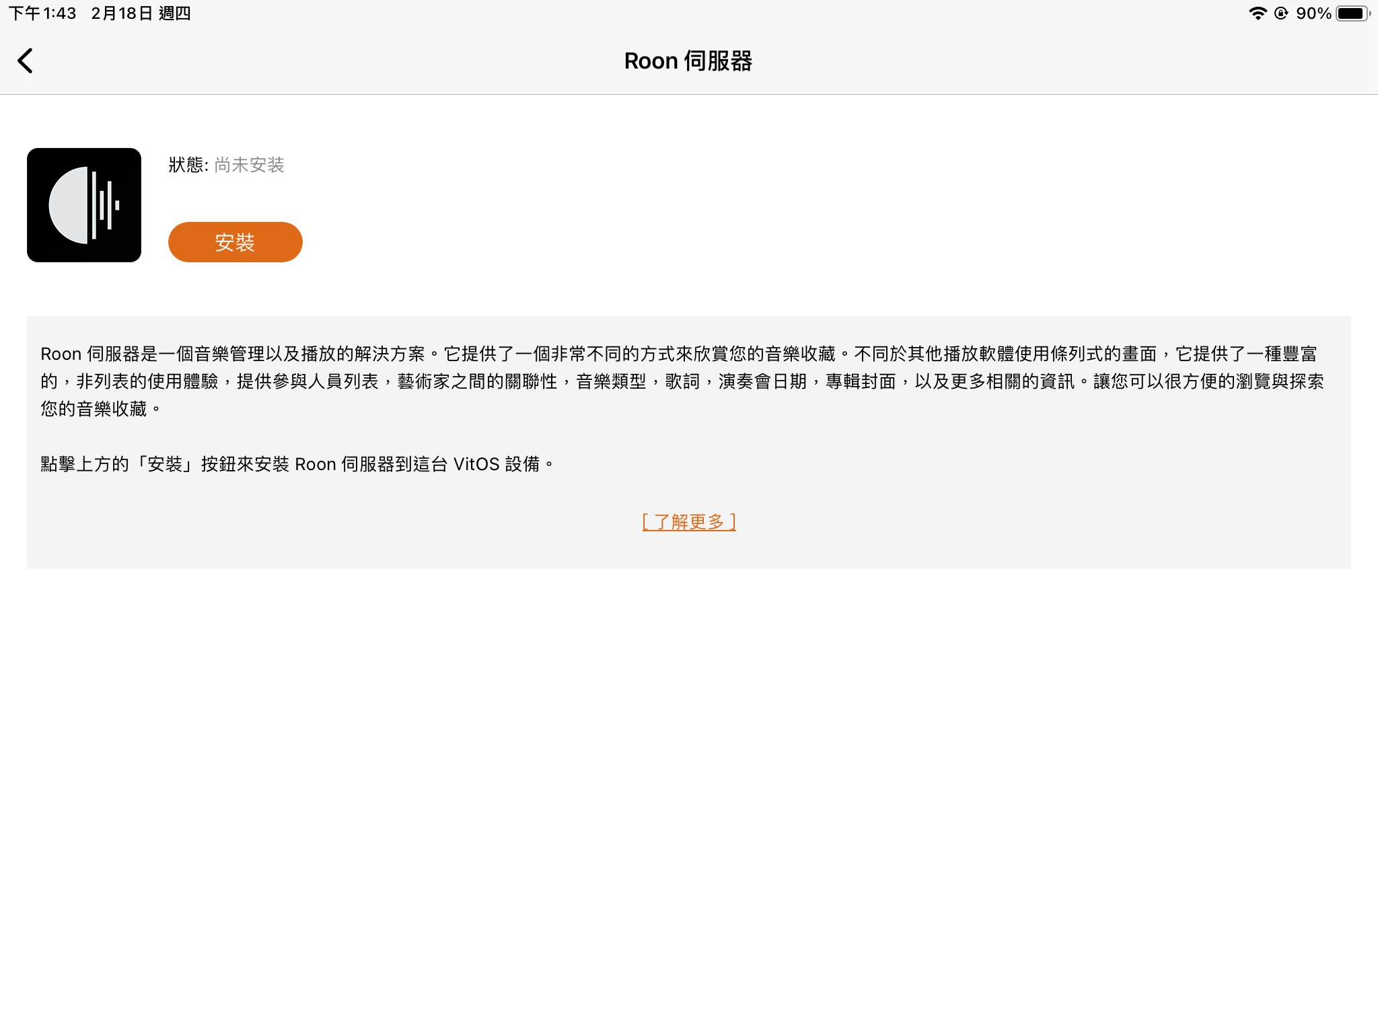Click the VitOS install instruction sentence
The image size is (1378, 1033).
tap(297, 464)
